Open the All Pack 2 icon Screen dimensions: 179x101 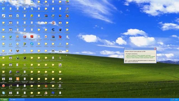pyautogui.click(x=46, y=93)
